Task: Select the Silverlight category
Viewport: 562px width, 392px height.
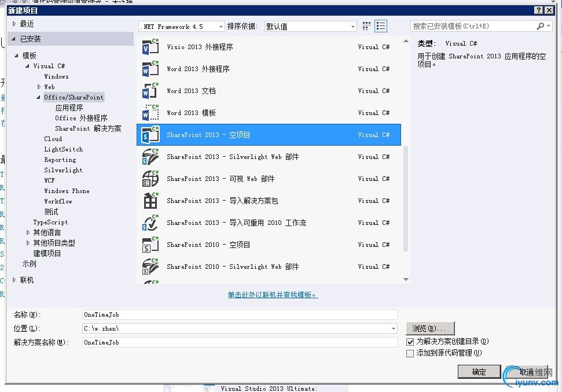Action: [x=63, y=170]
